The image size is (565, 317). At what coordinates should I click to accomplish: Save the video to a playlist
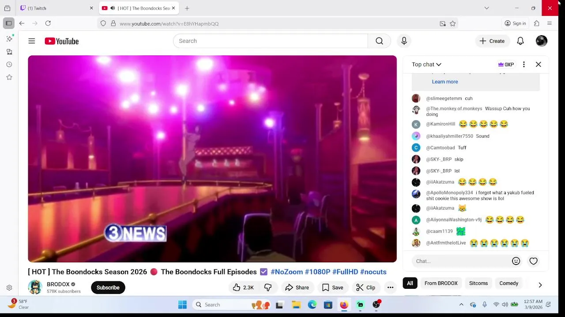point(332,288)
